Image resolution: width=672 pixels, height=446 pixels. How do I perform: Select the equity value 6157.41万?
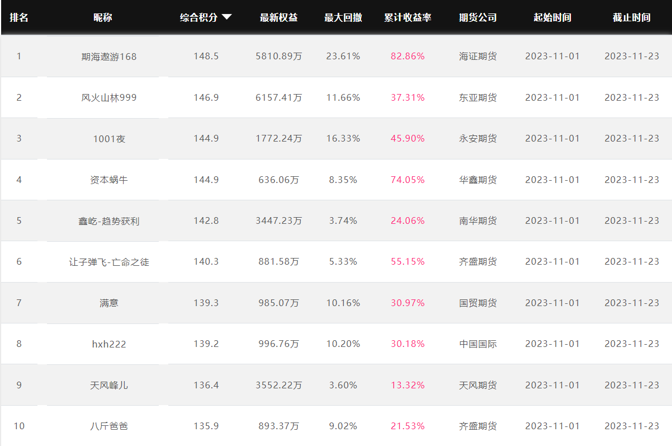[278, 97]
